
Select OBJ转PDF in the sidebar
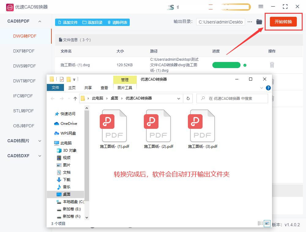24,126
